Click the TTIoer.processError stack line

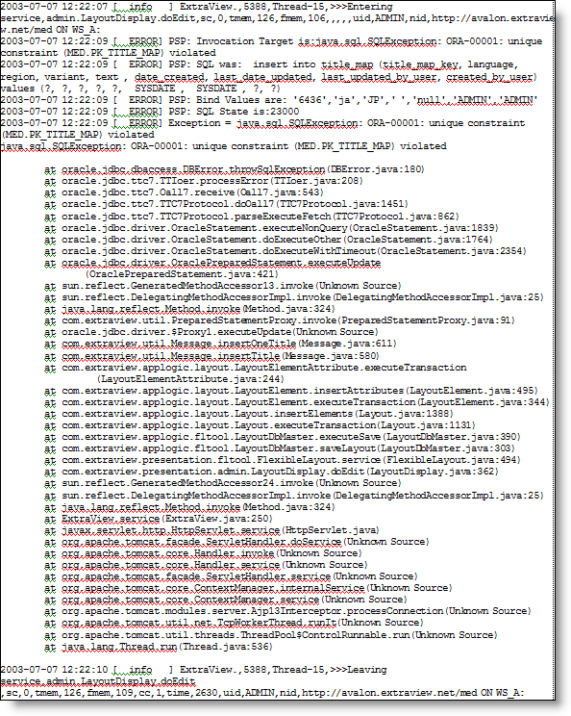[204, 181]
